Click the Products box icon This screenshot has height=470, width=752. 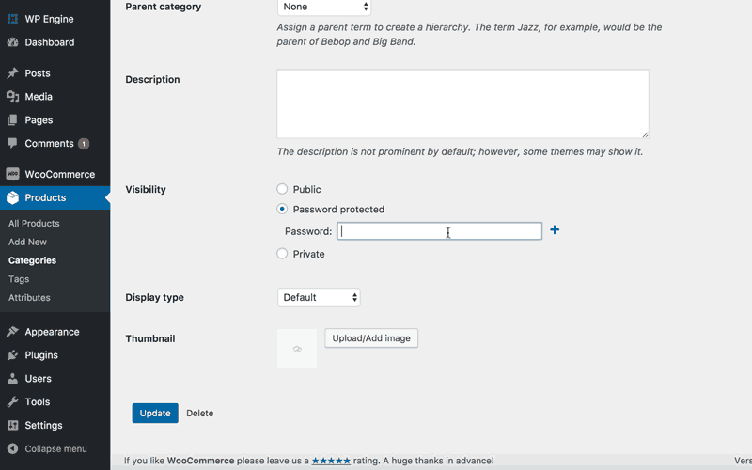[x=13, y=197]
